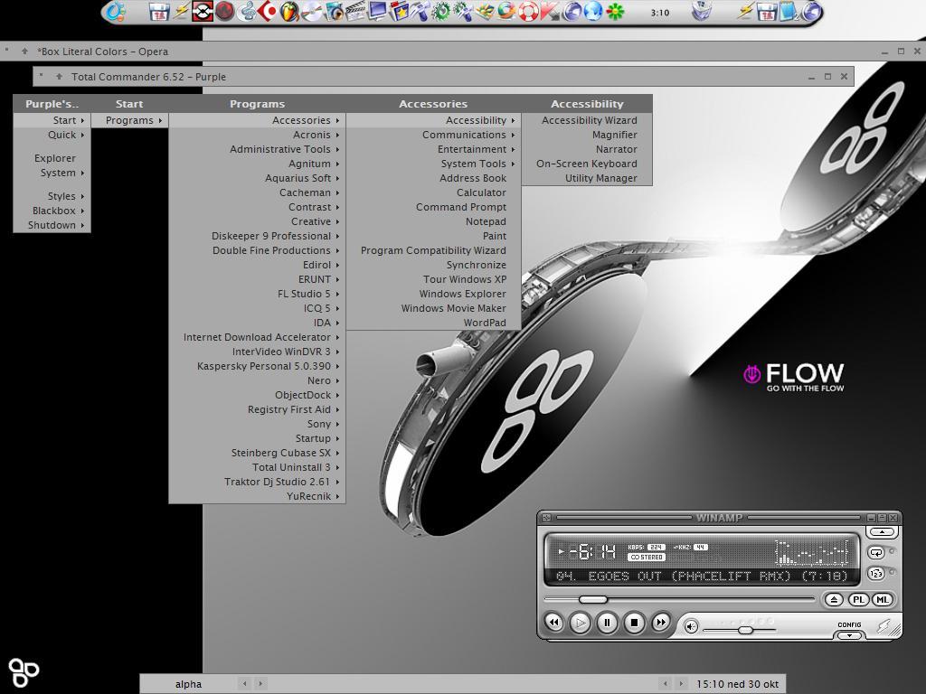Toggle repeat mode in Winamp
The width and height of the screenshot is (926, 694).
point(875,552)
